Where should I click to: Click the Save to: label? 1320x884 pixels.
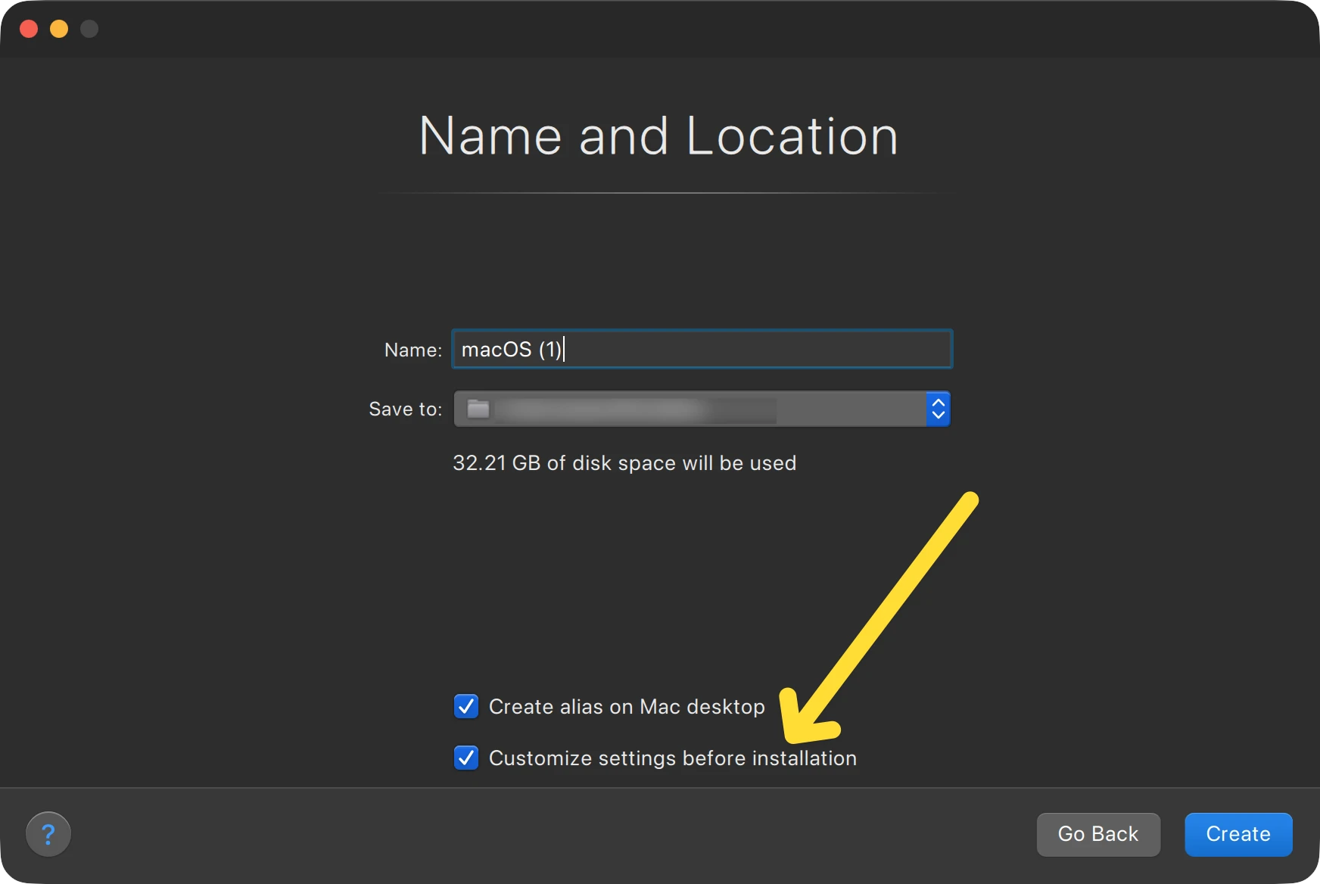point(406,409)
